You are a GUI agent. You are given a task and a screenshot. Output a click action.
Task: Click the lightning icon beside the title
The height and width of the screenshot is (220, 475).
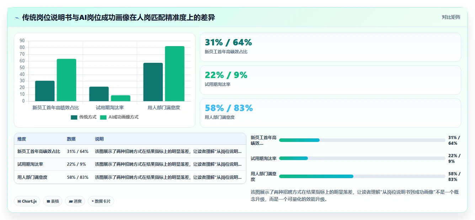[x=17, y=17]
